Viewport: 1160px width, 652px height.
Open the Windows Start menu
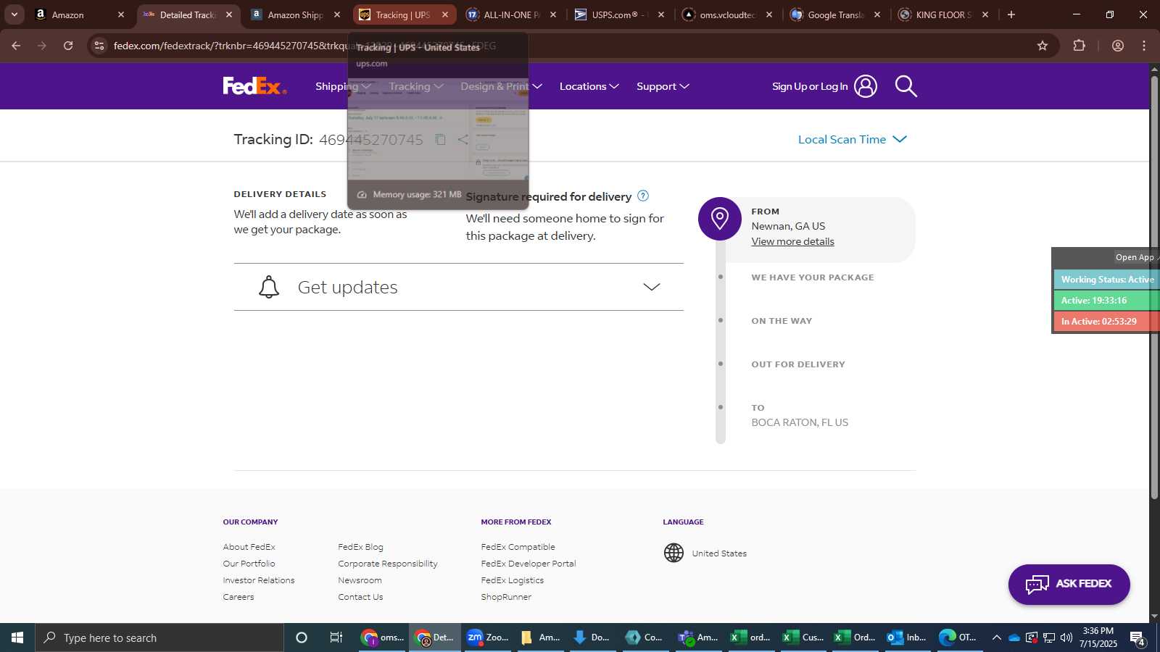(17, 638)
